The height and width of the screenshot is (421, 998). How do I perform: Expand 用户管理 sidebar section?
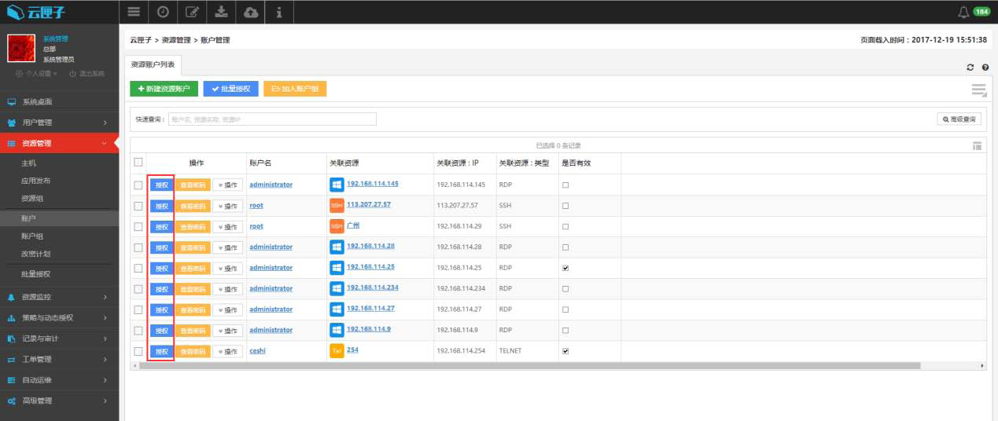[x=59, y=123]
